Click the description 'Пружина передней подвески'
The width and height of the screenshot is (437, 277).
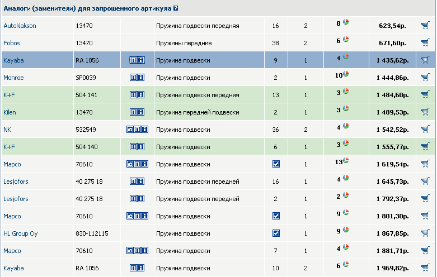pos(198,112)
